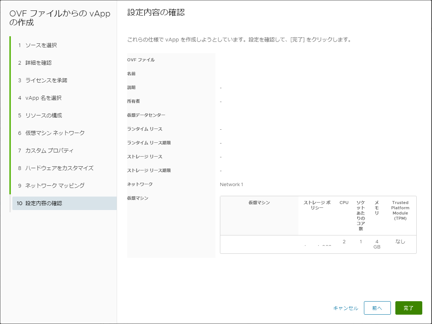
Task: Select the ストレージ リース label
Action: 145,156
